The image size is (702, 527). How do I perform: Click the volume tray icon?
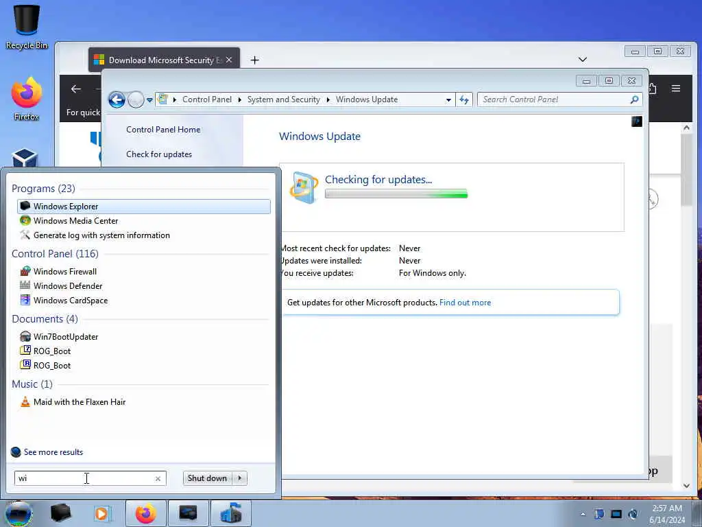(633, 514)
